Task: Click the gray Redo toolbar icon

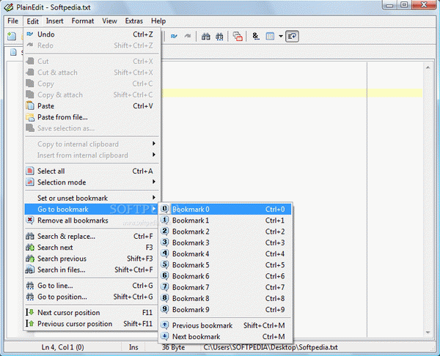Action: point(188,36)
